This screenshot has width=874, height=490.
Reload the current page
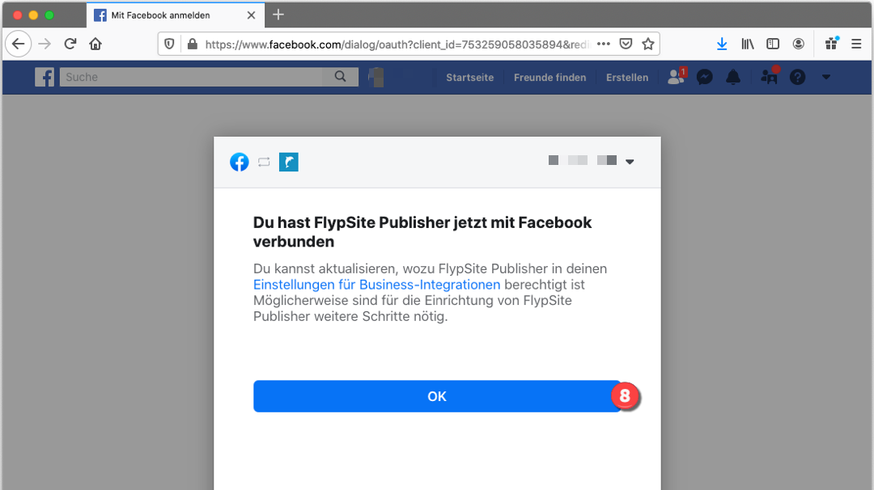tap(70, 44)
